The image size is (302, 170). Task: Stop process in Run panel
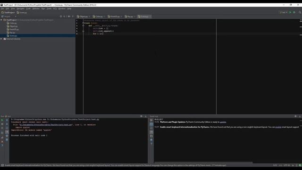click(2, 124)
